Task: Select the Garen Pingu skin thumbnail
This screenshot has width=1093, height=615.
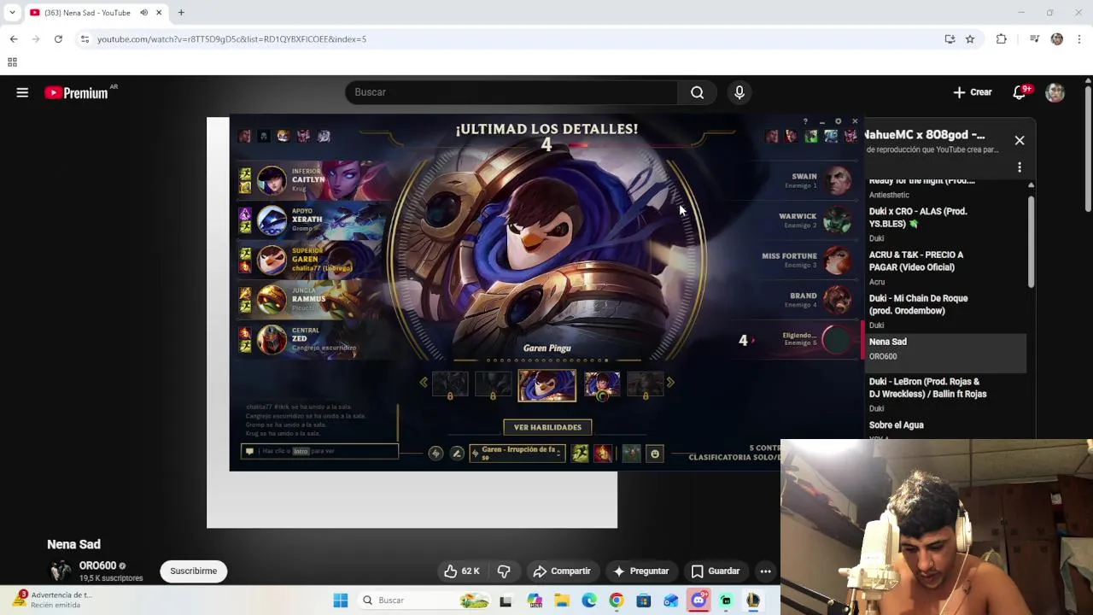Action: coord(547,386)
